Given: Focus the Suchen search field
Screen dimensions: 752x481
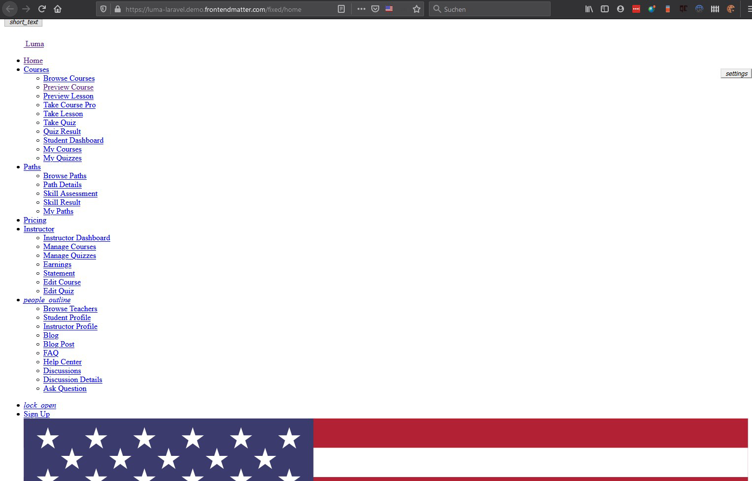Looking at the screenshot, I should [x=490, y=9].
